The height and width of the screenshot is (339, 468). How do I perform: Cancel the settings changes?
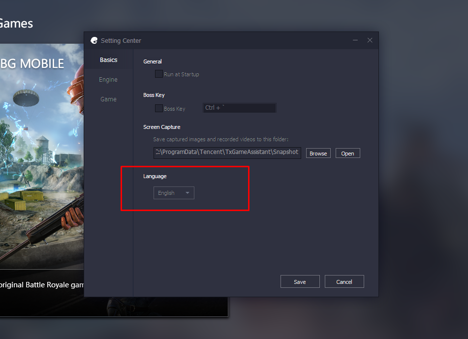(344, 282)
